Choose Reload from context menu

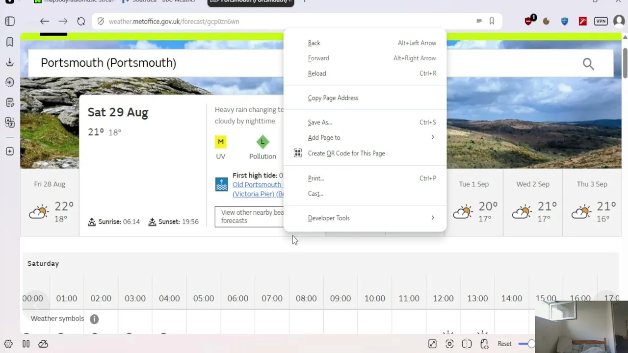(365, 74)
